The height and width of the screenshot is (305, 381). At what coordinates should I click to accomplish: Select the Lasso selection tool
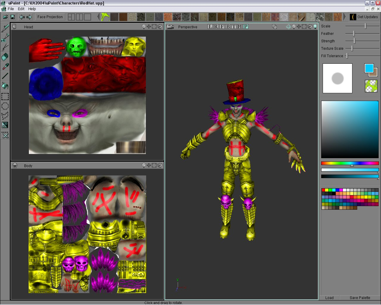(4, 116)
